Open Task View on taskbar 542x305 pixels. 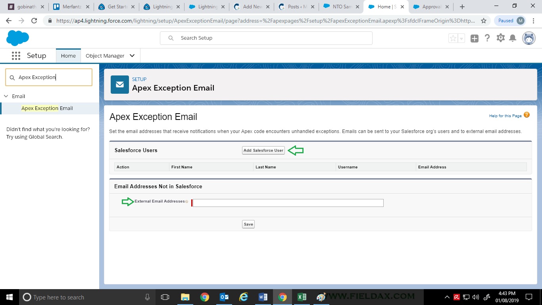[165, 297]
